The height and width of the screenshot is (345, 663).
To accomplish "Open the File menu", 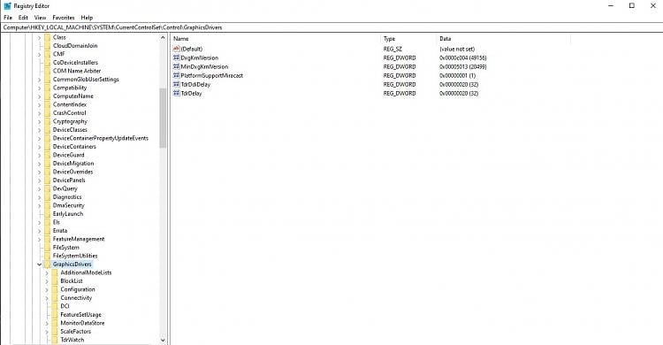I will 8,18.
